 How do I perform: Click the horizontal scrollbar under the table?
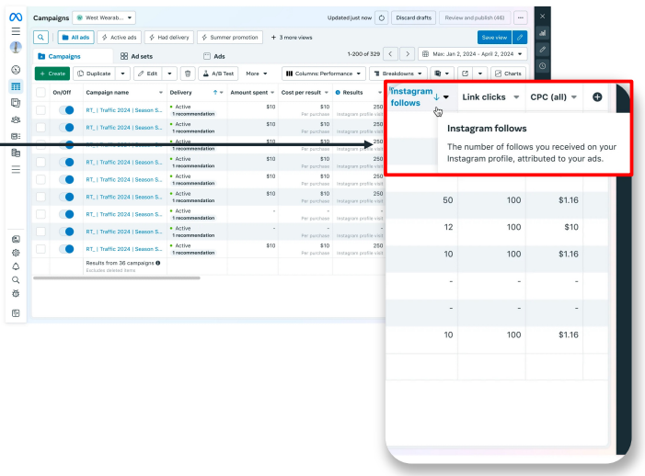click(x=117, y=278)
